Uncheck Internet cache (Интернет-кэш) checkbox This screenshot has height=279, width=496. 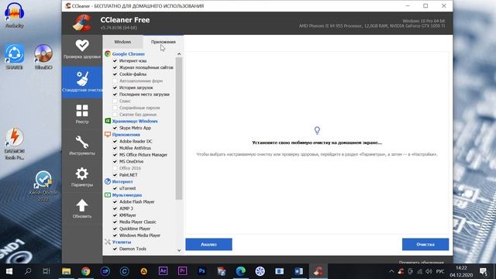[115, 60]
